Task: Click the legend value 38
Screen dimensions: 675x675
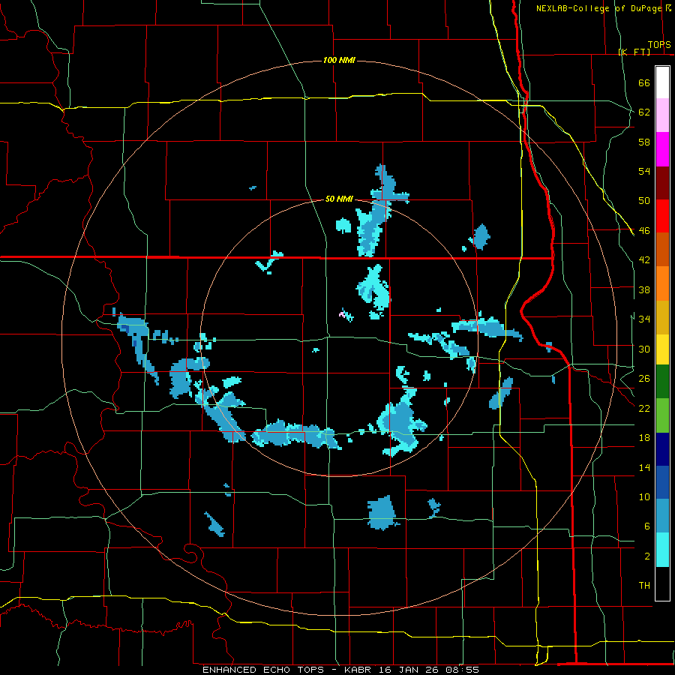Action: [x=644, y=289]
